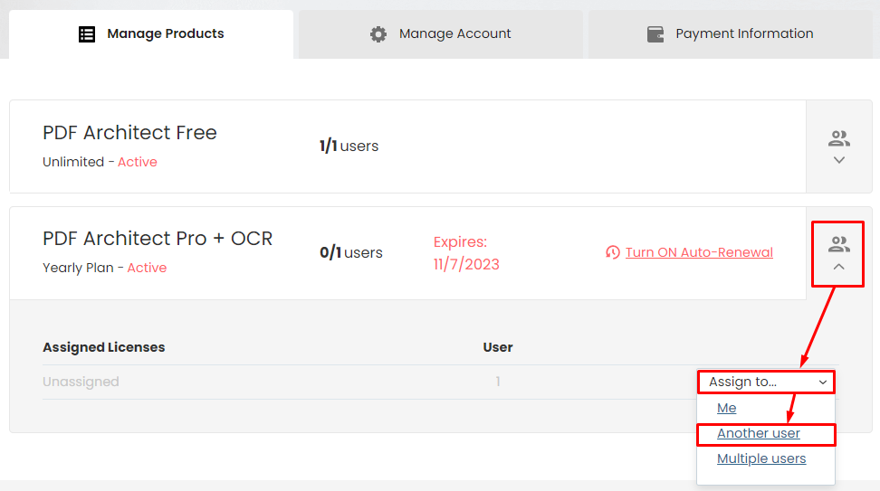Click the user count value 1 in Unassigned row
The image size is (880, 491).
498,382
